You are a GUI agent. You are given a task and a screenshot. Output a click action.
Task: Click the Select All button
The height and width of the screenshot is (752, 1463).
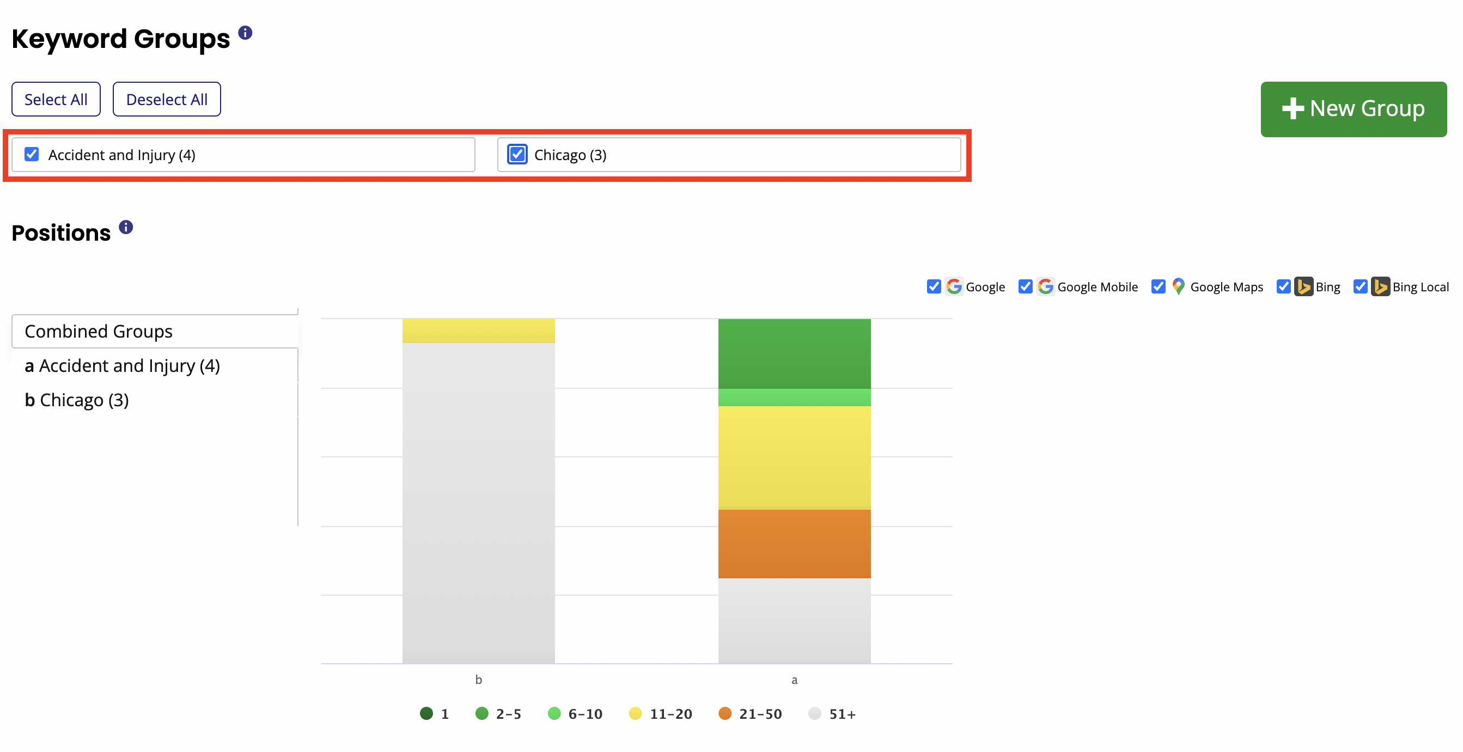pyautogui.click(x=56, y=100)
